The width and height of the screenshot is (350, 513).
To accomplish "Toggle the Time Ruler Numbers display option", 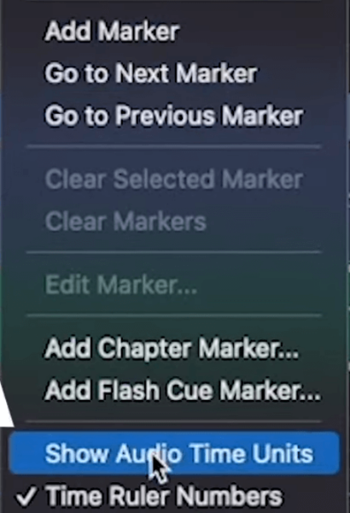I will pyautogui.click(x=175, y=495).
